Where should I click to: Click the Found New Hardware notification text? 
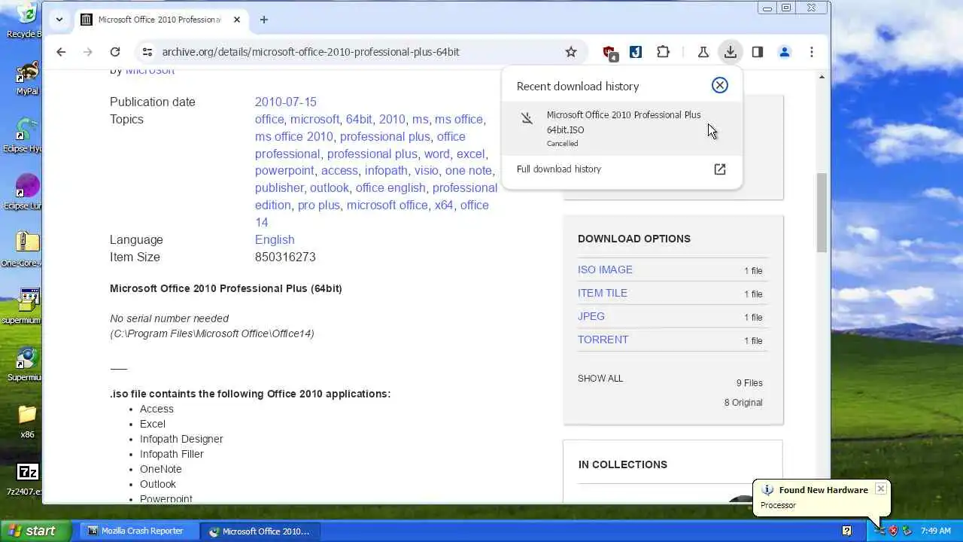823,490
